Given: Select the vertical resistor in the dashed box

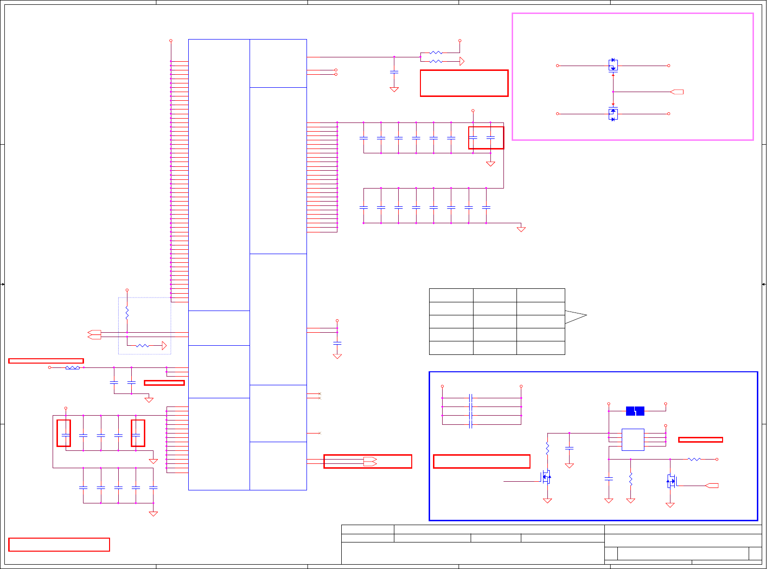Looking at the screenshot, I should click(127, 313).
